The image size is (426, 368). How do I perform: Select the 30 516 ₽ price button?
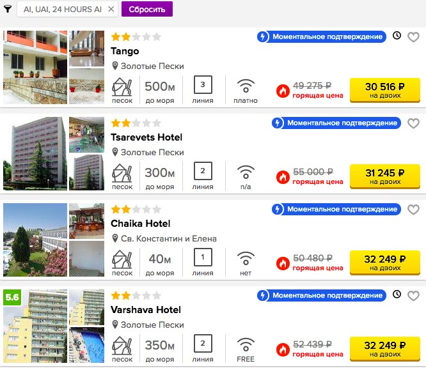click(384, 90)
